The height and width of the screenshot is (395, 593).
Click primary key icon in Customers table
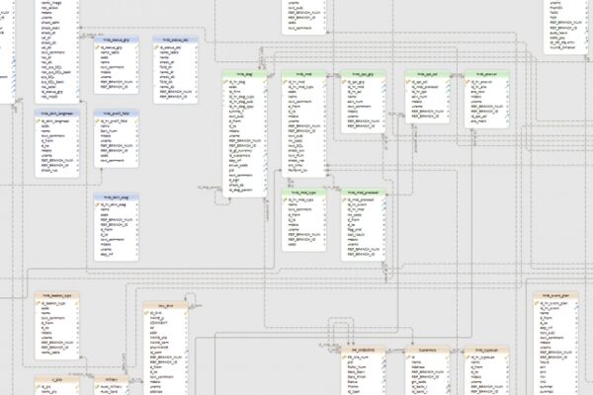408,357
